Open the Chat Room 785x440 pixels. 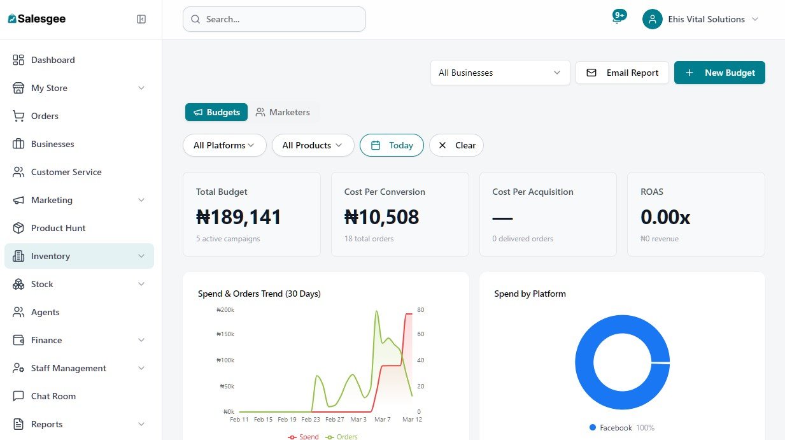53,396
